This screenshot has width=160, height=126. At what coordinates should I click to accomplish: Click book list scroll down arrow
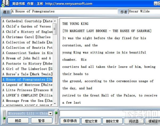coord(55,104)
